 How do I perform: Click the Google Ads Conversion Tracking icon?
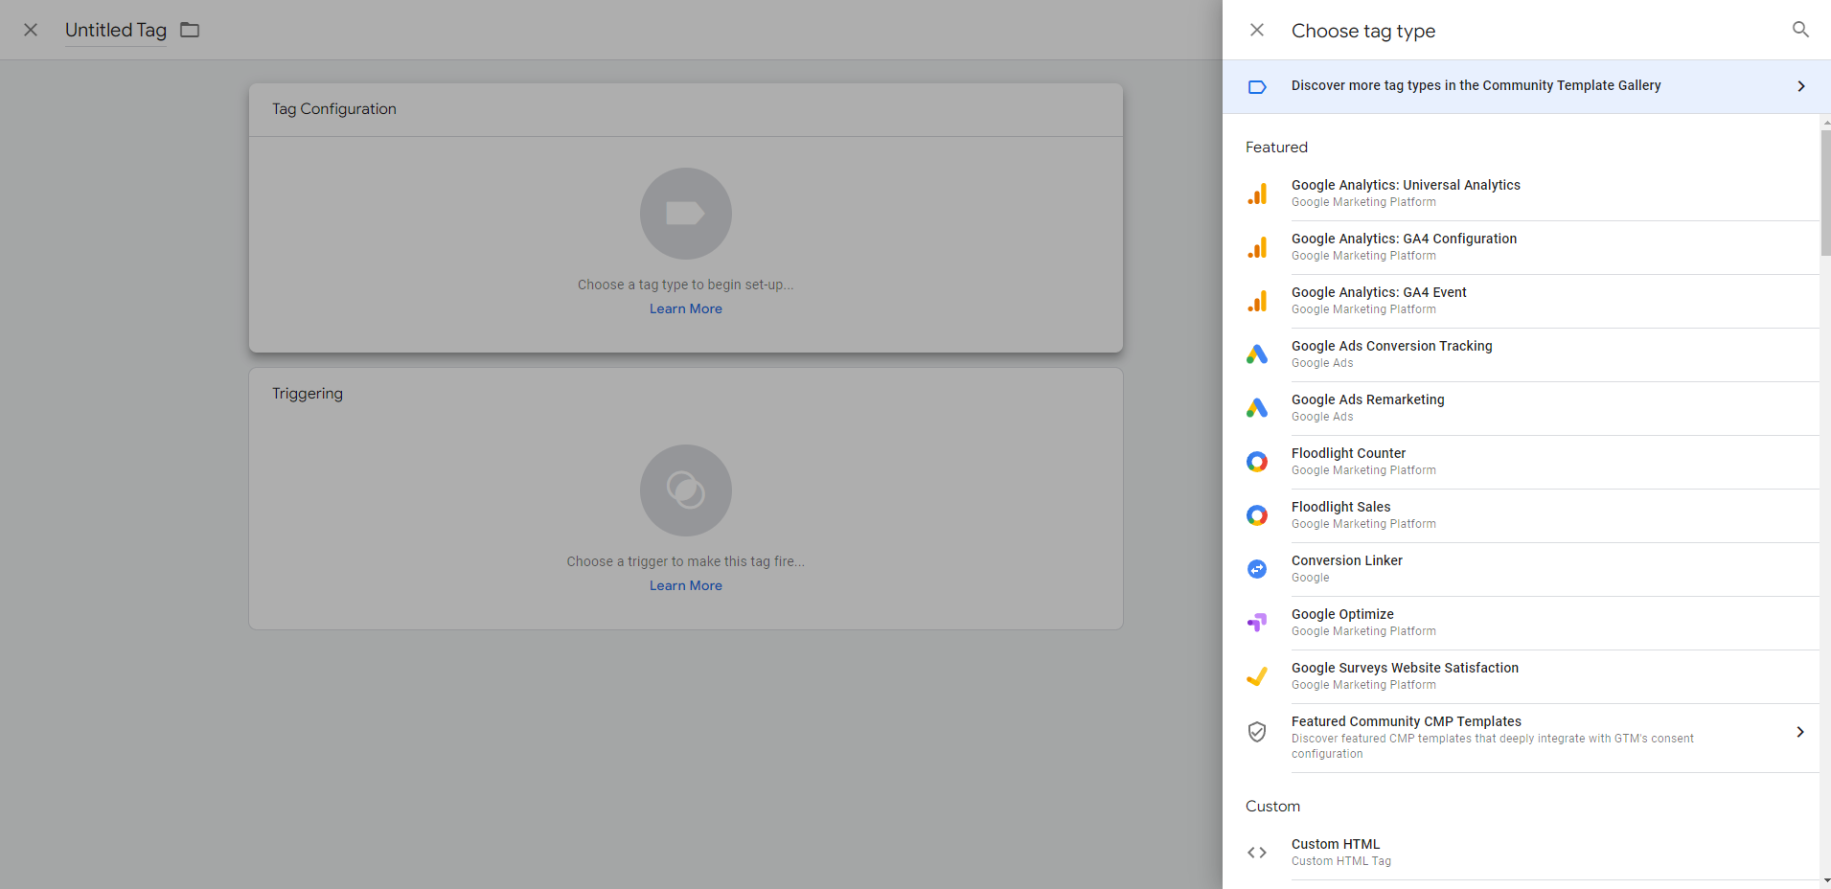click(x=1257, y=354)
